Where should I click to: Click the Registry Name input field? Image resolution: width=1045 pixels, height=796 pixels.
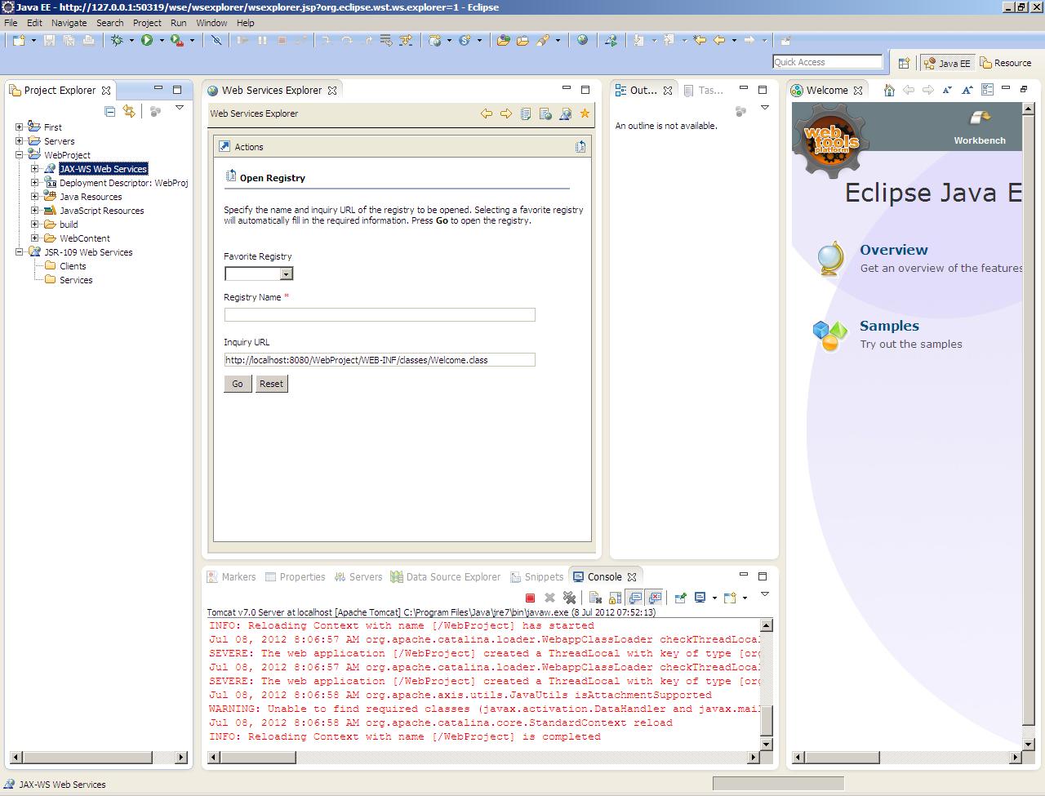(380, 314)
